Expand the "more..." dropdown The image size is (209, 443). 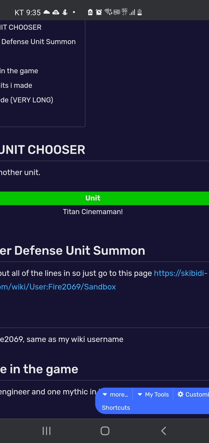(116, 394)
